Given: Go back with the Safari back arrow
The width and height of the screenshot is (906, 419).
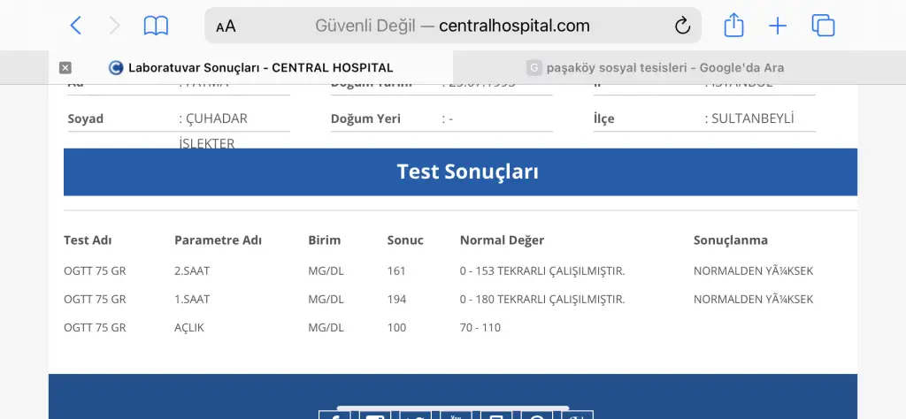Looking at the screenshot, I should point(76,26).
